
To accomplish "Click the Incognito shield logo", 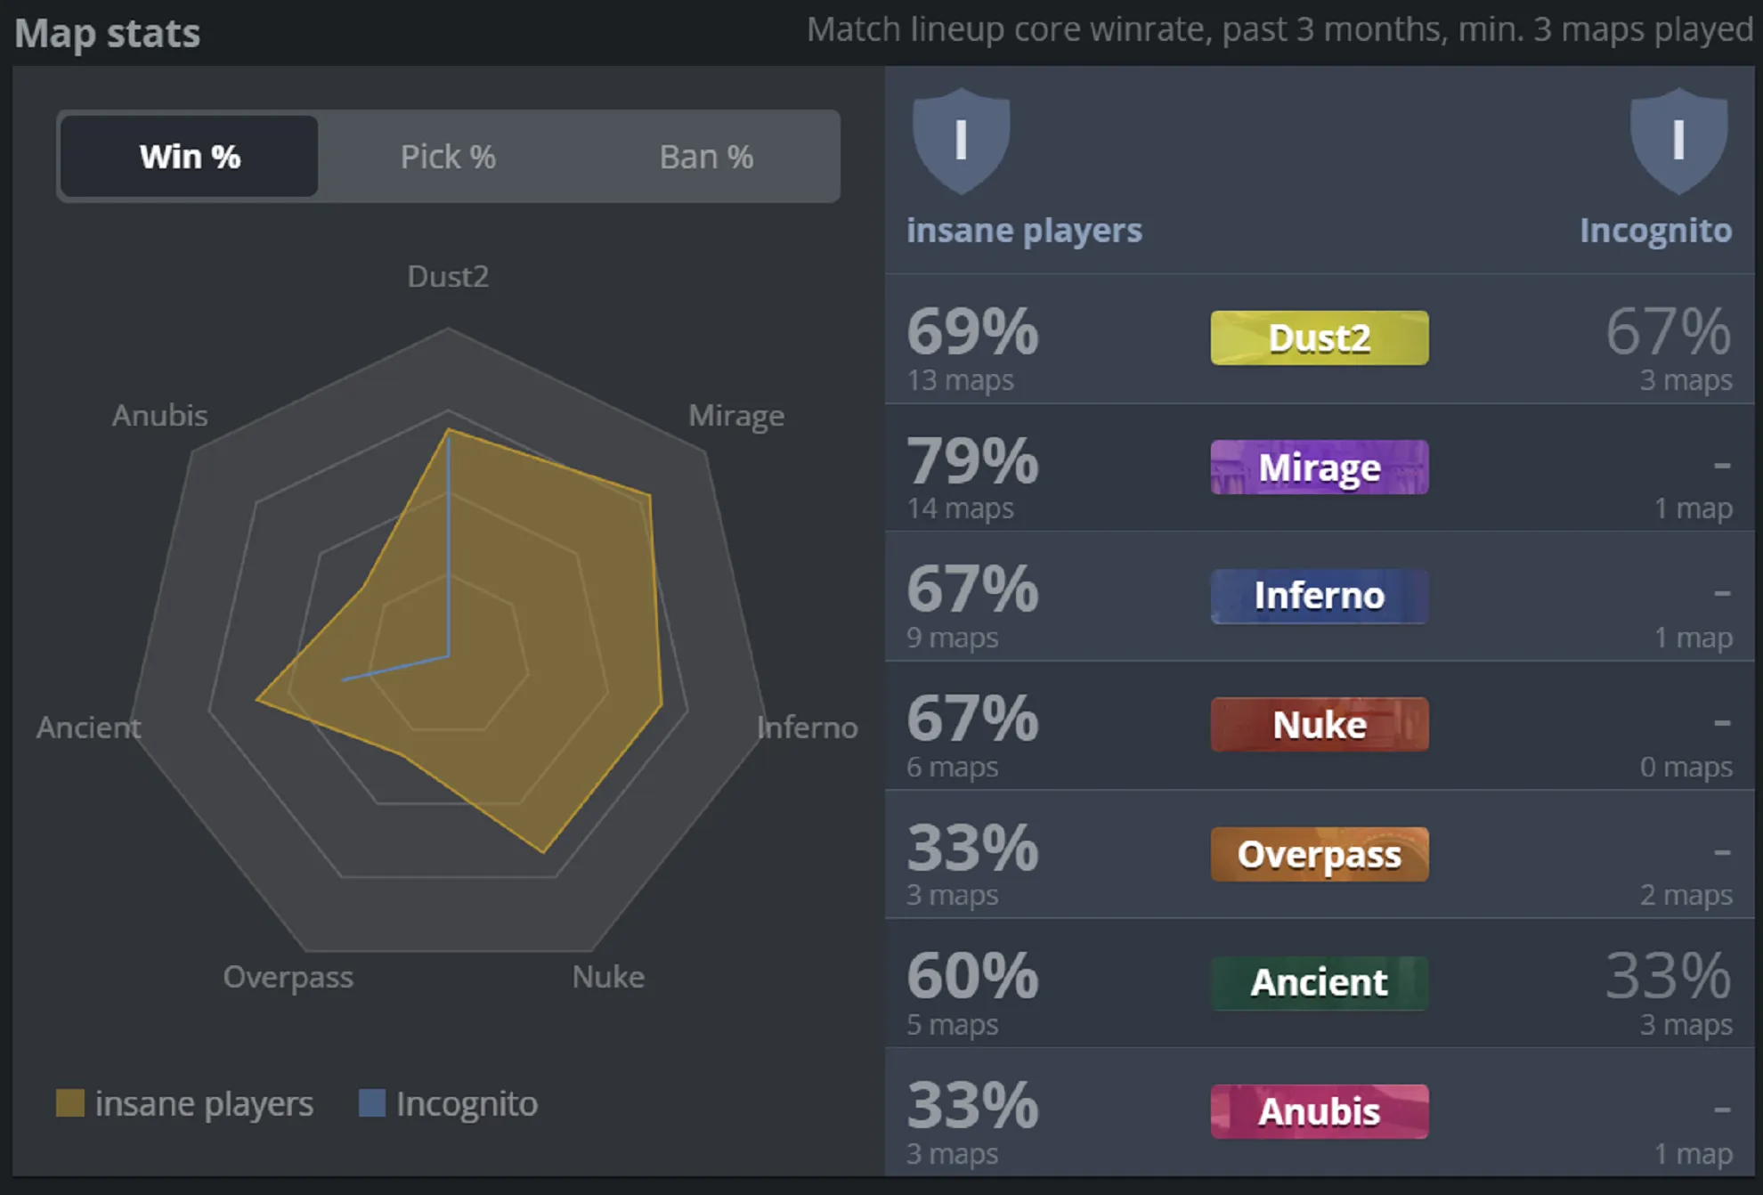I will coord(1678,141).
